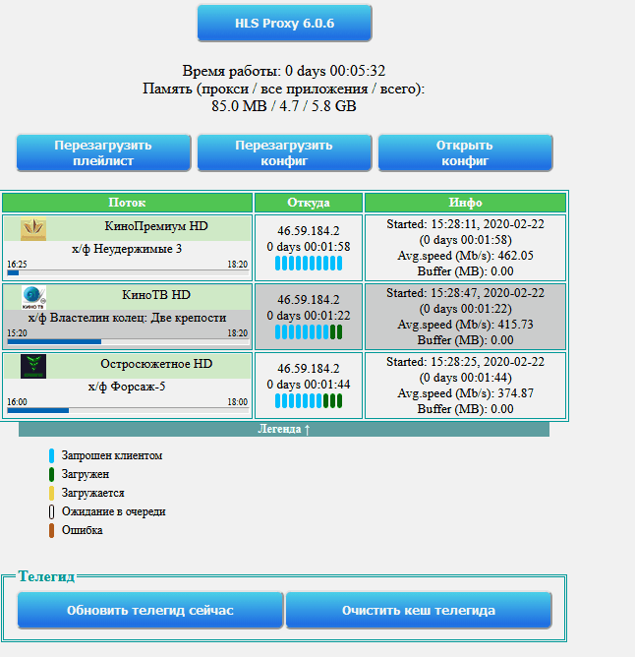The image size is (635, 657).
Task: Click the Откуда column header
Action: click(309, 203)
